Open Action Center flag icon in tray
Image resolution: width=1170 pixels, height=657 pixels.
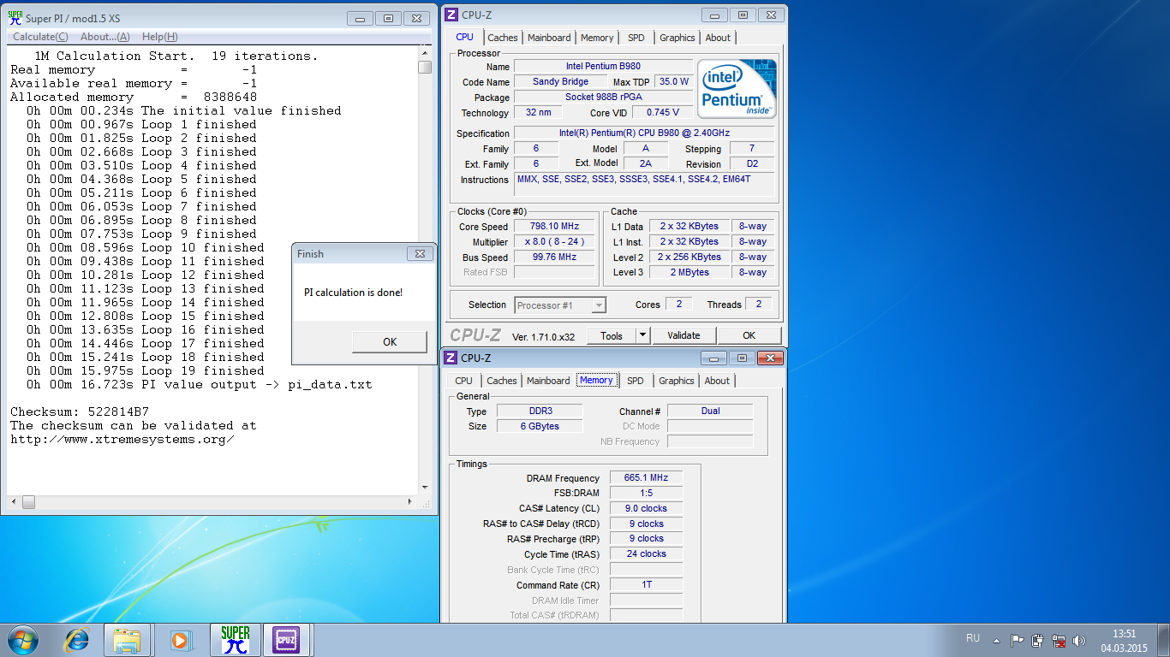point(1018,640)
